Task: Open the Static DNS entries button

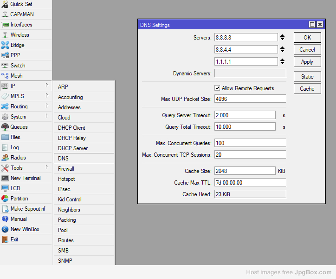Action: point(307,77)
